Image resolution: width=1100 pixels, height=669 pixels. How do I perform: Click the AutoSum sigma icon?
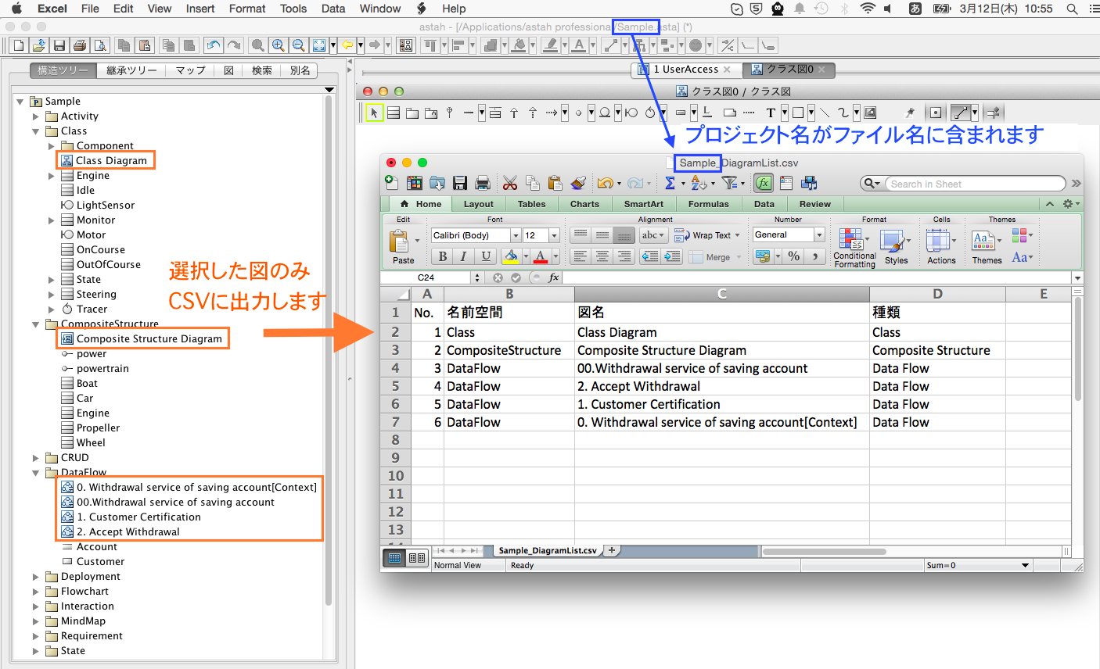coord(670,183)
